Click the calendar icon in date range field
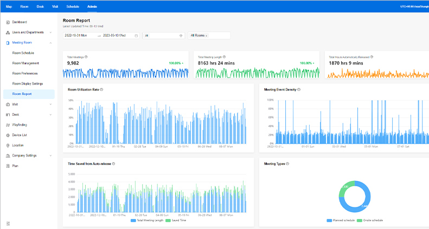Viewport: 429px width, 229px height. [136, 36]
